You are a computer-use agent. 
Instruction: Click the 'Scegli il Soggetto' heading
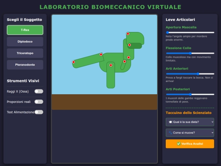pyautogui.click(x=25, y=20)
